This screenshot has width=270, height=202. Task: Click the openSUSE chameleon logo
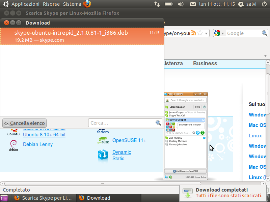103,140
